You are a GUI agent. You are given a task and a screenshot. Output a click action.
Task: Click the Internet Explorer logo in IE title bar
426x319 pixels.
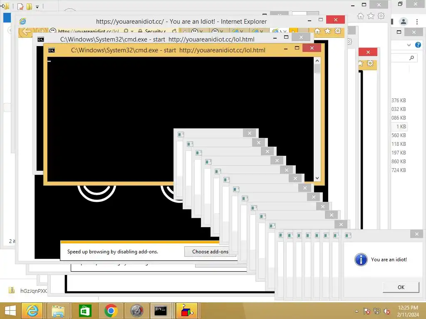22,21
